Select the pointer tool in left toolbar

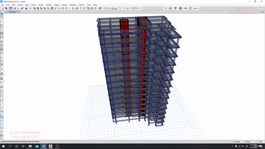pyautogui.click(x=2, y=14)
